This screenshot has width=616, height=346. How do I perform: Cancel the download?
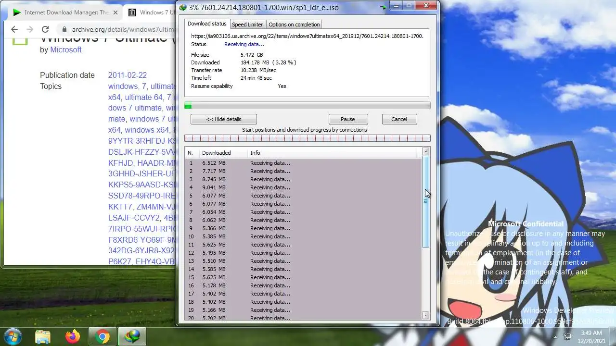[x=399, y=119]
